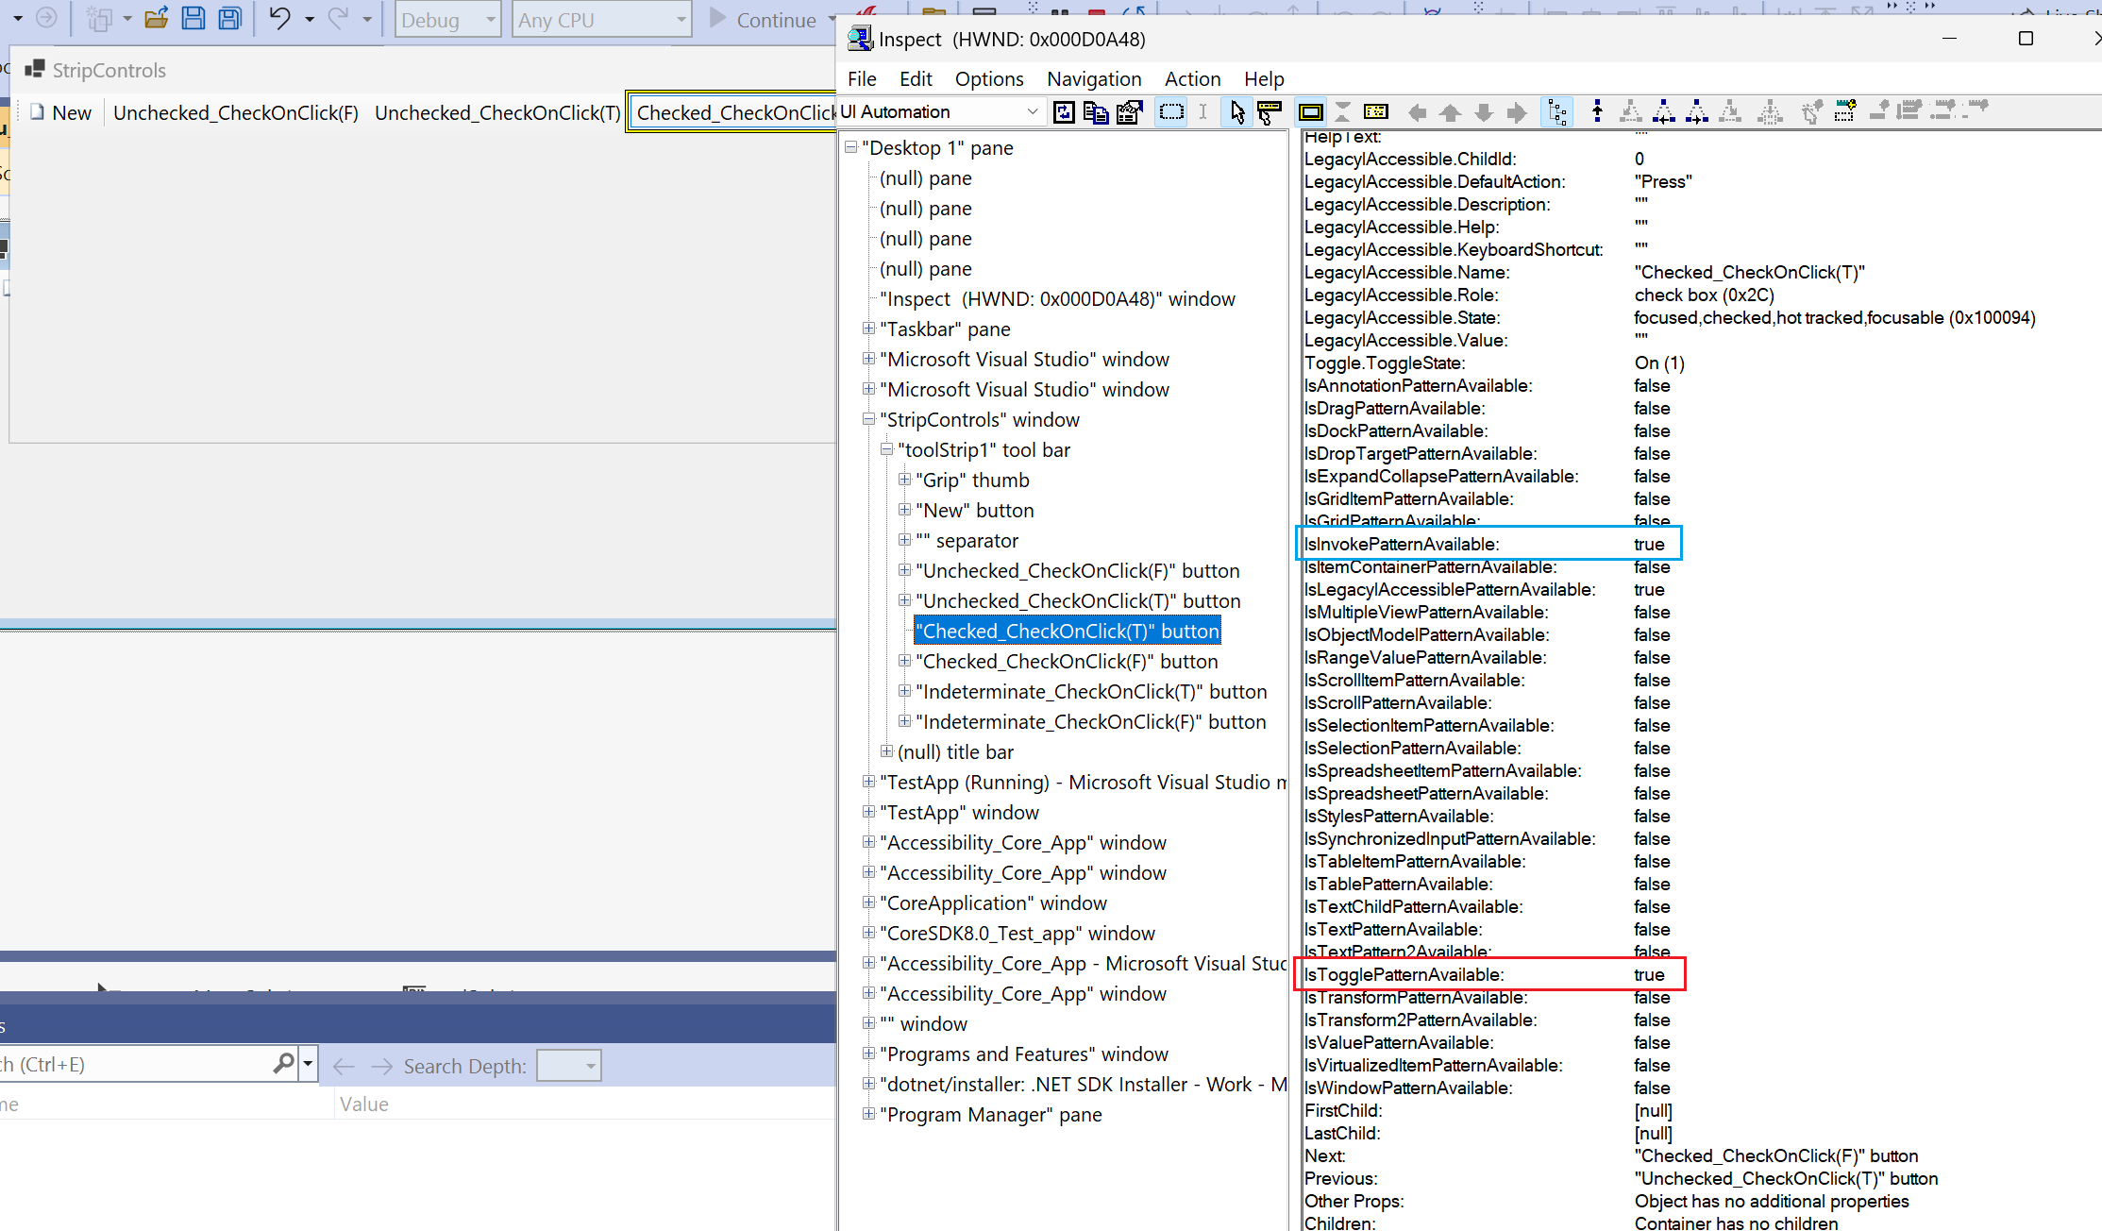Refresh the UI Automation tree in Inspect

pyautogui.click(x=1064, y=111)
